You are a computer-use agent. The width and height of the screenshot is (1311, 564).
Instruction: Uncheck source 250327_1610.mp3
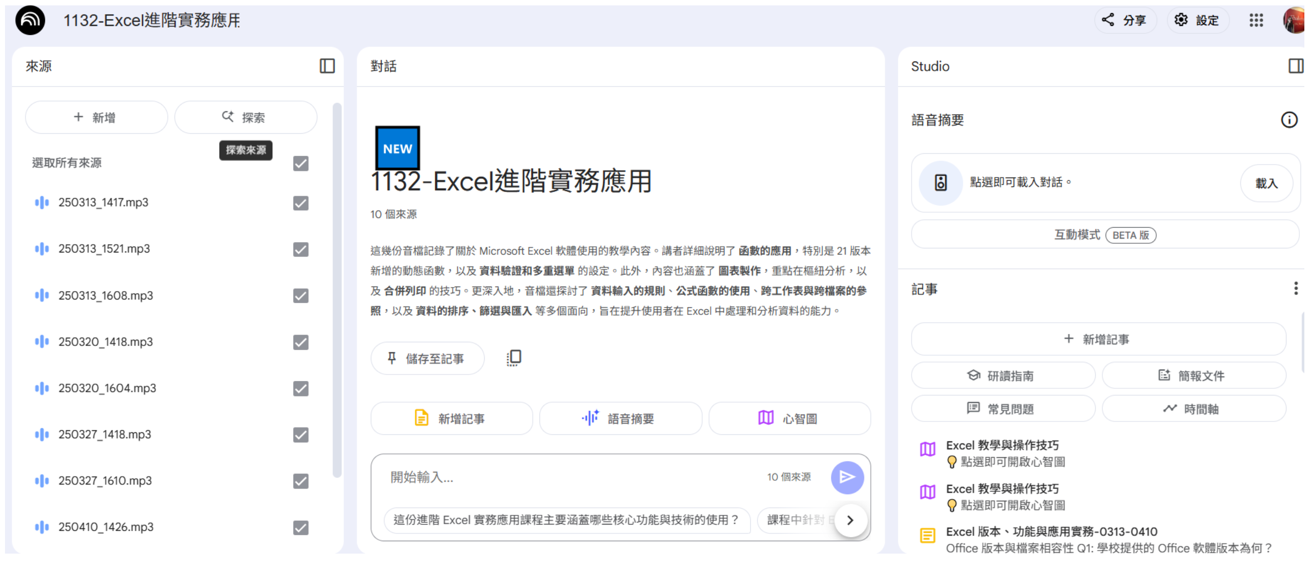pyautogui.click(x=300, y=481)
